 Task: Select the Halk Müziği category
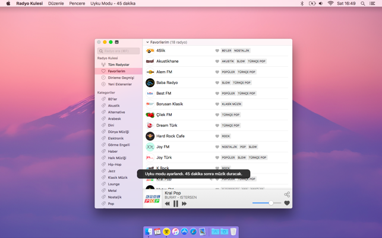coord(118,158)
